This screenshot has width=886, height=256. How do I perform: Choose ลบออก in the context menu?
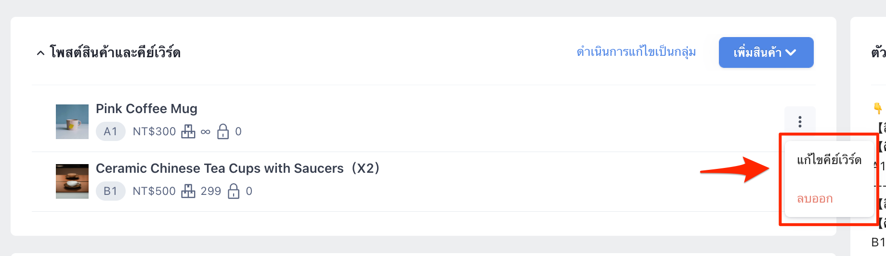815,199
